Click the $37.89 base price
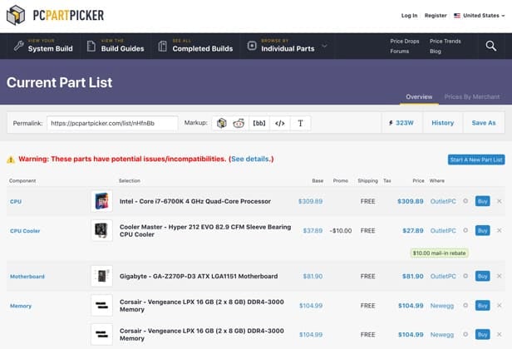 pos(313,230)
